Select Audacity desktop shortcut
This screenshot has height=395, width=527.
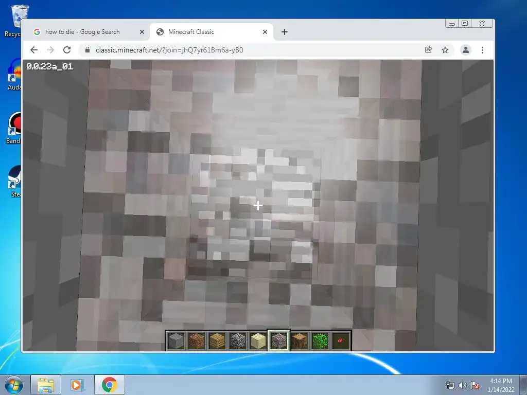coord(15,75)
